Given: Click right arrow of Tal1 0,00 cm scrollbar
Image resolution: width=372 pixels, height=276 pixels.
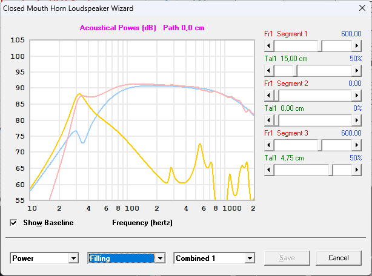Looking at the screenshot, I should click(357, 120).
